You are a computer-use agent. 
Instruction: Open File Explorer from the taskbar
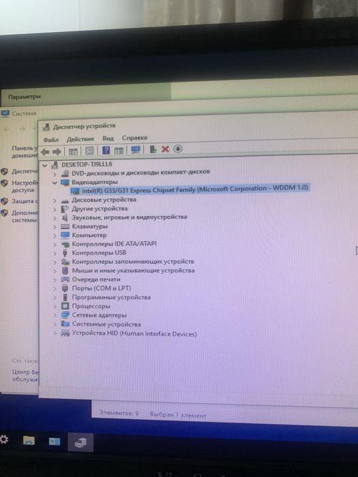click(x=29, y=441)
